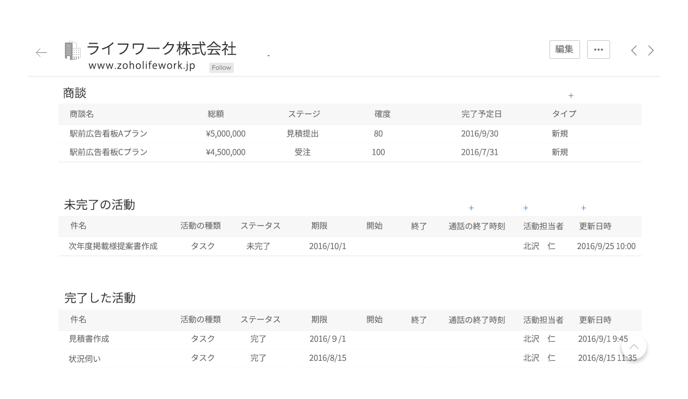Image resolution: width=688 pixels, height=399 pixels.
Task: Click plus icon above 活動担当者 column
Action: click(x=526, y=208)
